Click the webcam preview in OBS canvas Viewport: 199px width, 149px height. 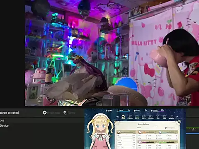coord(112,53)
